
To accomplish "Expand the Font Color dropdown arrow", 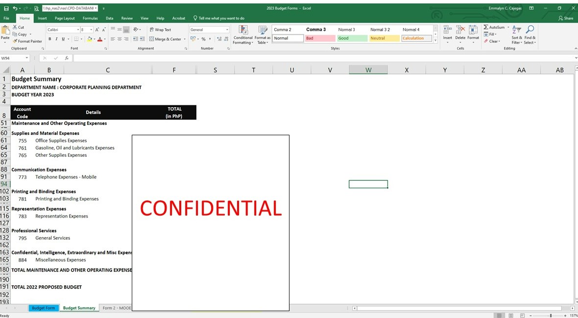I will point(105,39).
